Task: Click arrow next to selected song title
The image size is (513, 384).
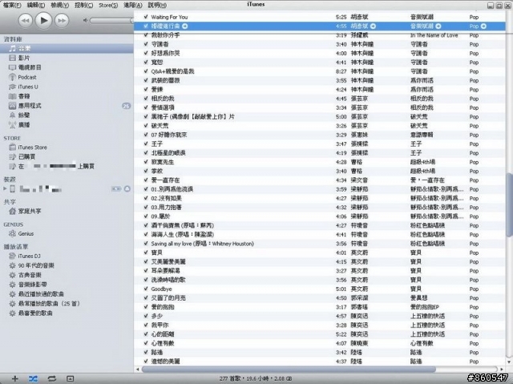Action: click(185, 26)
